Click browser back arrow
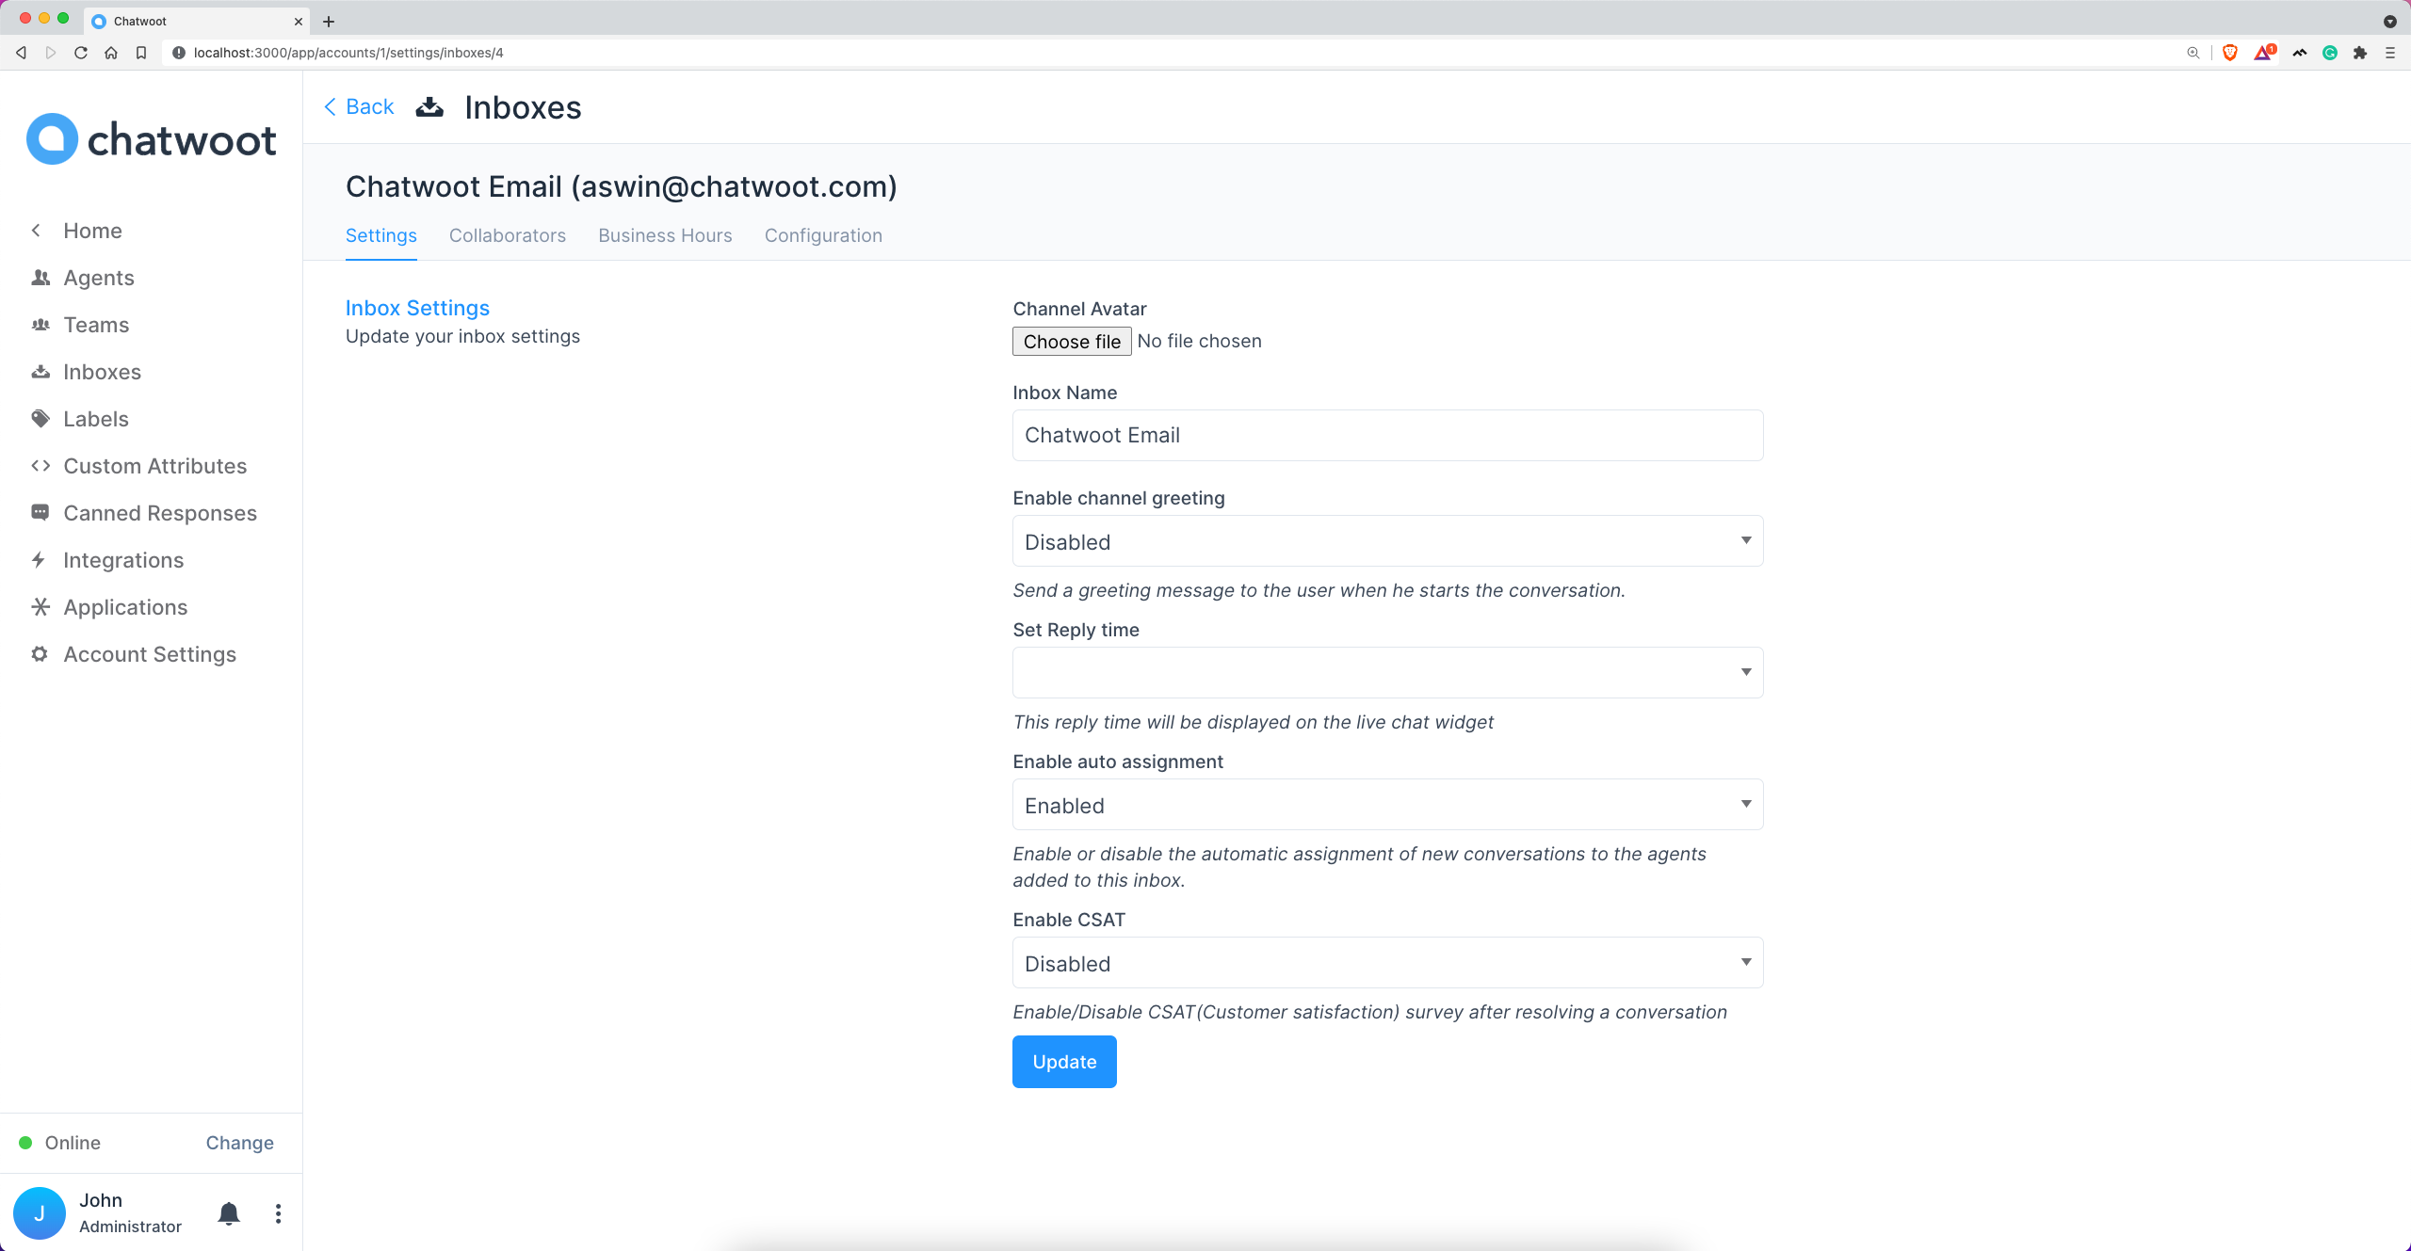2411x1251 pixels. click(x=21, y=53)
